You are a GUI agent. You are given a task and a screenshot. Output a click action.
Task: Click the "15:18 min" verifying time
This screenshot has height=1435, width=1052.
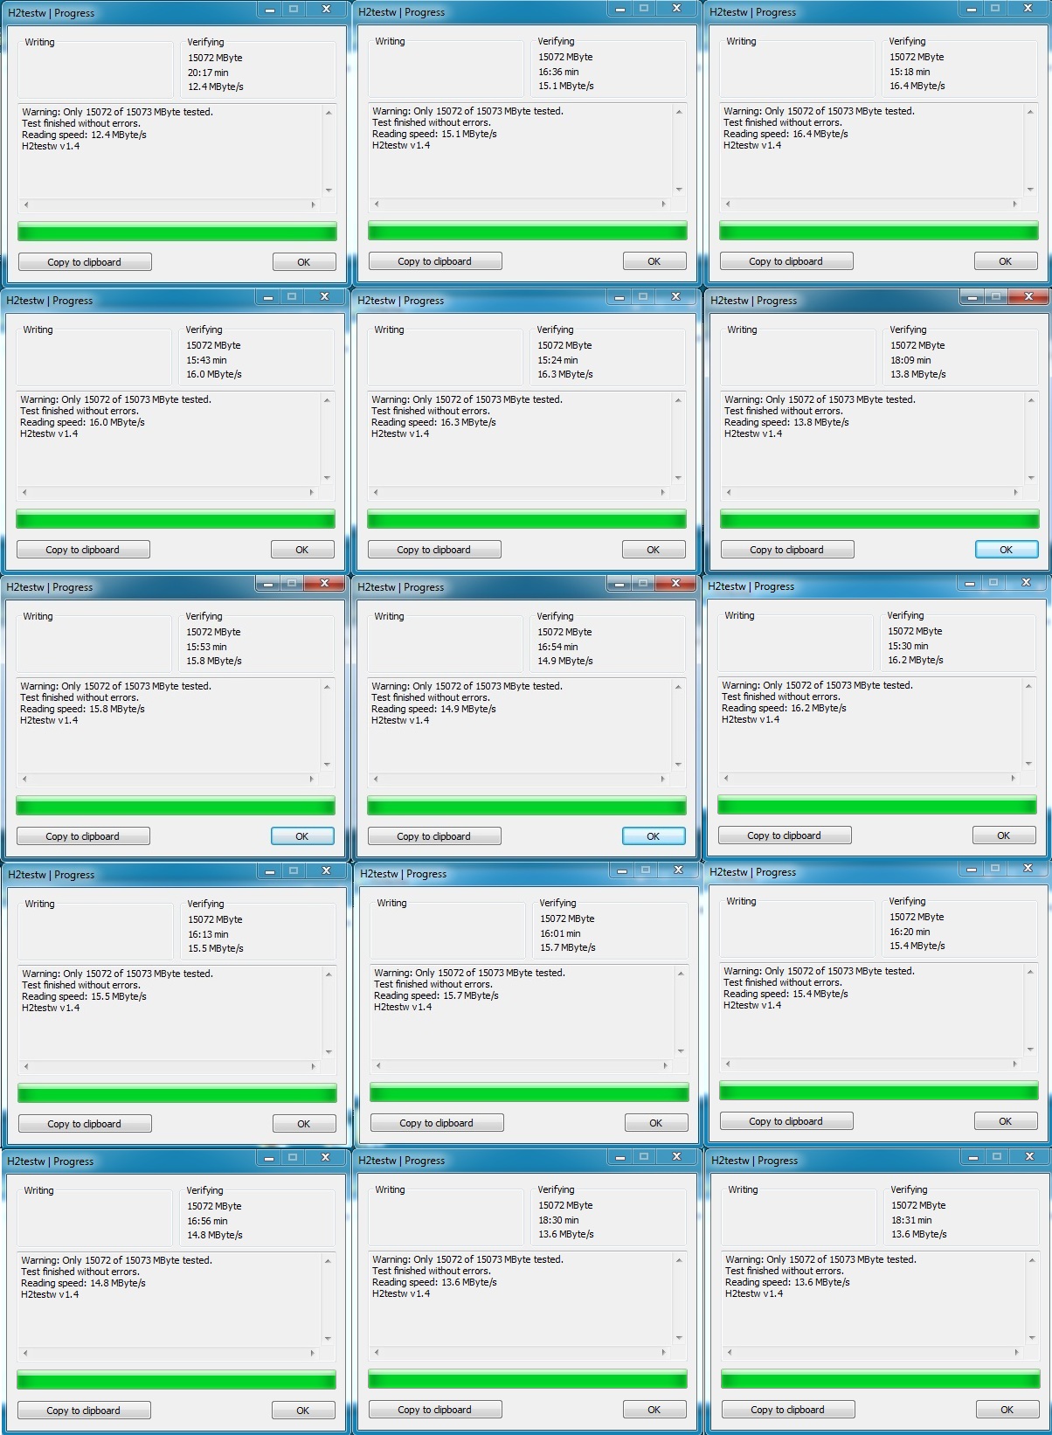point(910,72)
